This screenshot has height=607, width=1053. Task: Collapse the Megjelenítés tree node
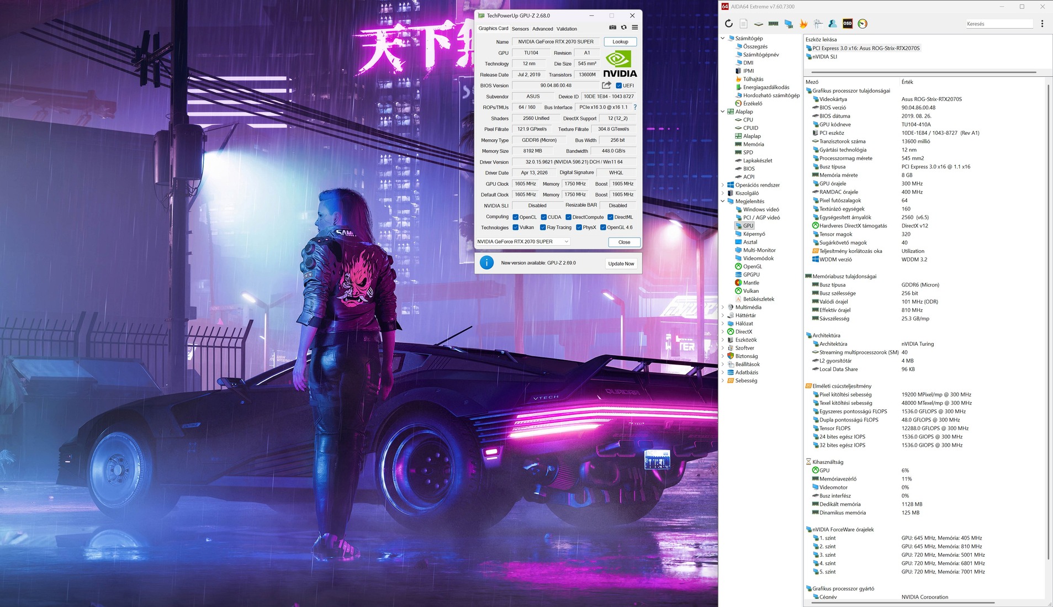(723, 201)
